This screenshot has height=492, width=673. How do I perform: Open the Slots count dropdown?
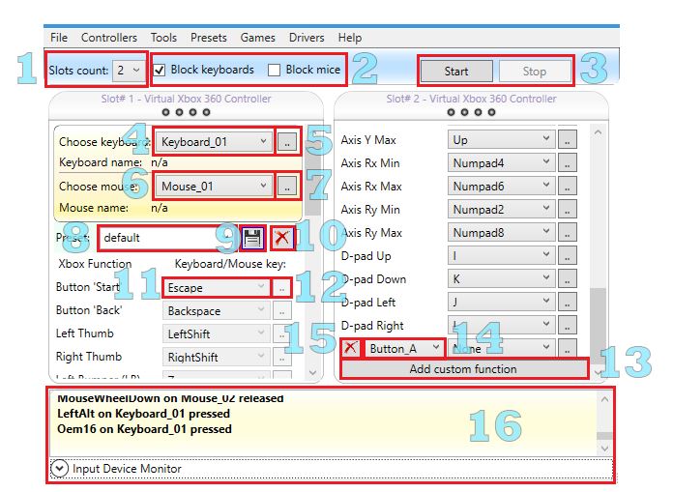[126, 71]
